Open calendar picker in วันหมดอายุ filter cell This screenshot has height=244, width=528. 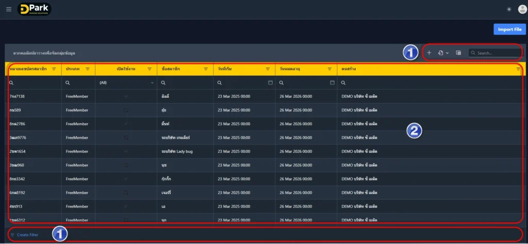coord(332,83)
